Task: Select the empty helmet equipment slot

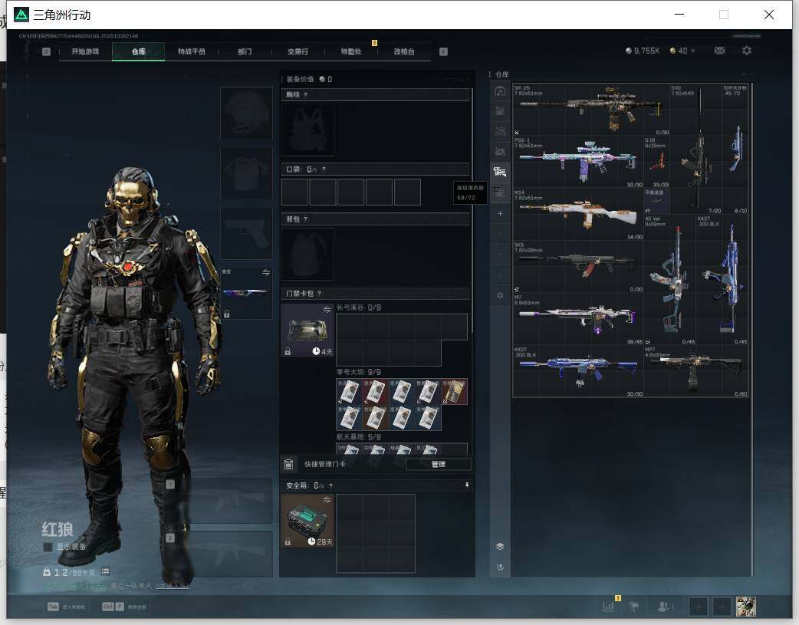Action: [x=246, y=113]
